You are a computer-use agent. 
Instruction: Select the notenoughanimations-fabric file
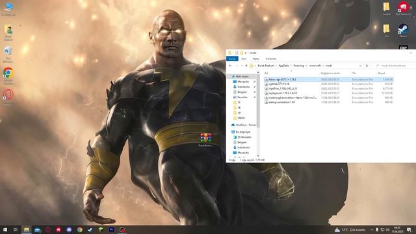tap(328, 97)
